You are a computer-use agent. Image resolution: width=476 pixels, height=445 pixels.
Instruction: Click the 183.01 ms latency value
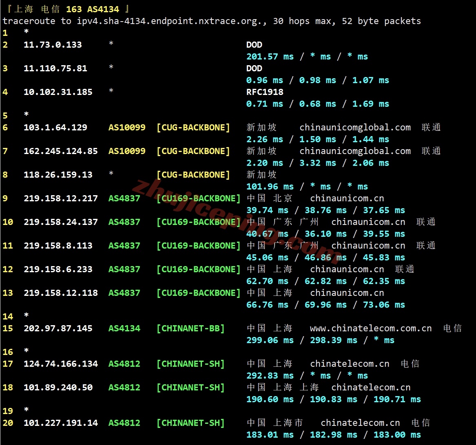[270, 435]
